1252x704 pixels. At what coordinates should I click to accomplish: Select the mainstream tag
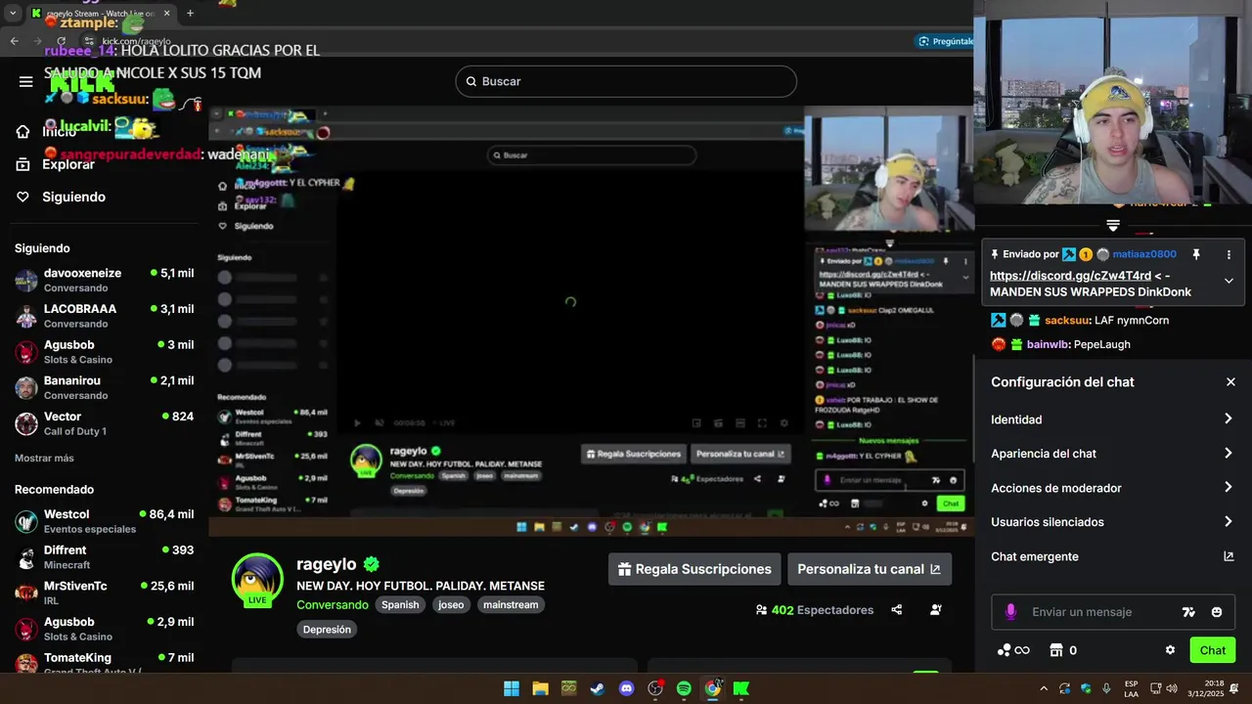click(x=511, y=604)
